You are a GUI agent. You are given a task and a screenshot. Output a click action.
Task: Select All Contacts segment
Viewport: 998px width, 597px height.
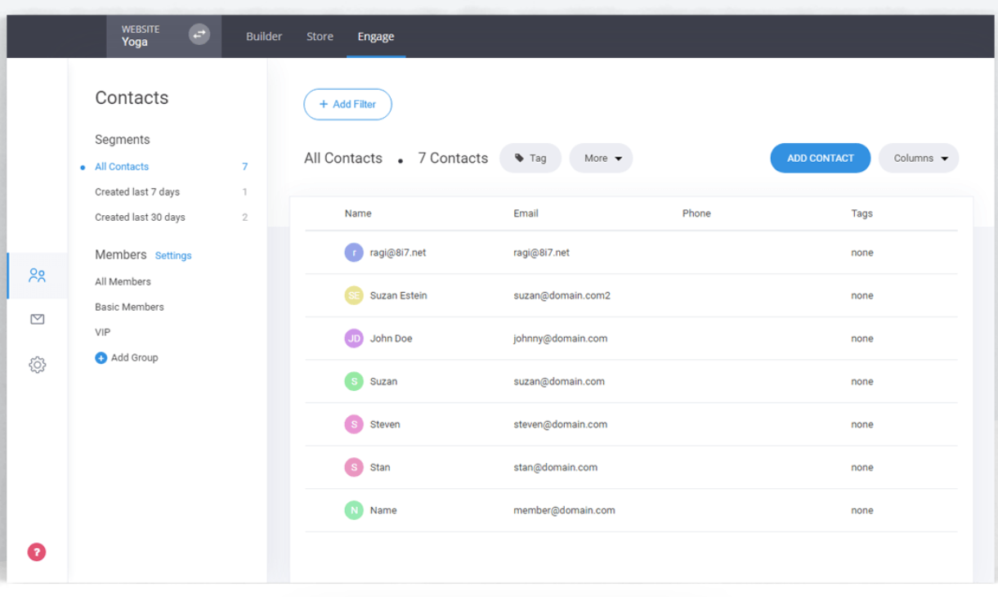pos(122,166)
